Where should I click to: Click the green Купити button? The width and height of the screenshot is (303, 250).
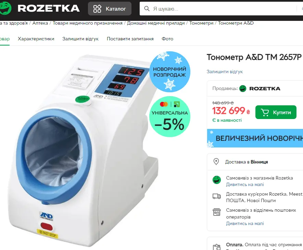[276, 112]
